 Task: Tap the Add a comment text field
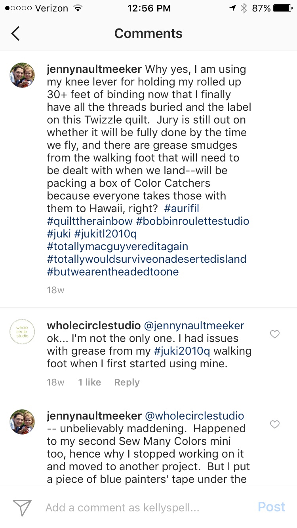pos(123,507)
